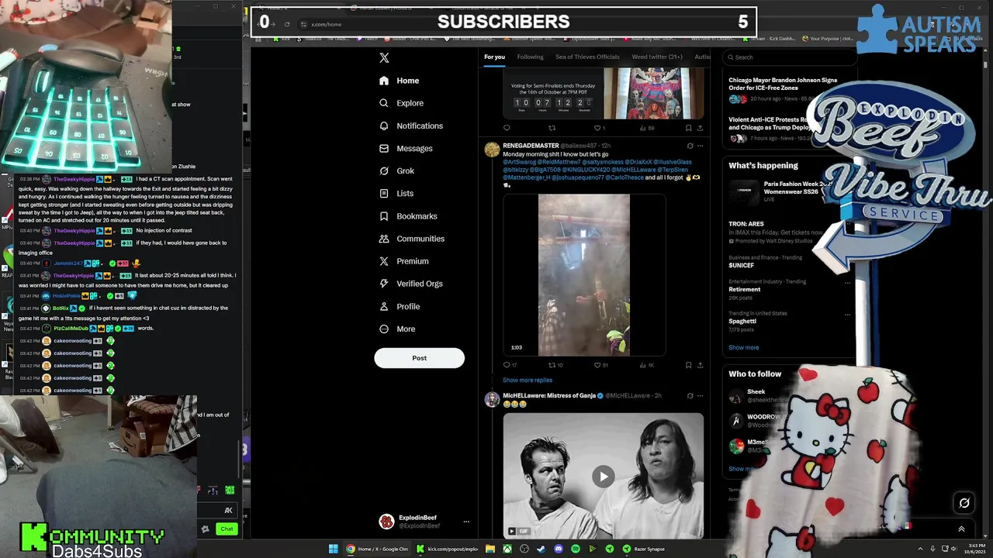Open the Weed twitter (21+) tab
The image size is (993, 558).
[x=657, y=57]
